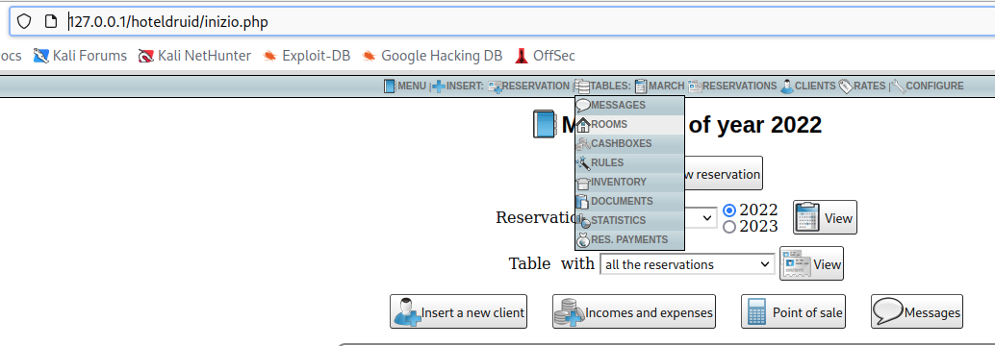
Task: Click the MESSAGES speech bubble icon in dropdown
Action: pyautogui.click(x=583, y=106)
